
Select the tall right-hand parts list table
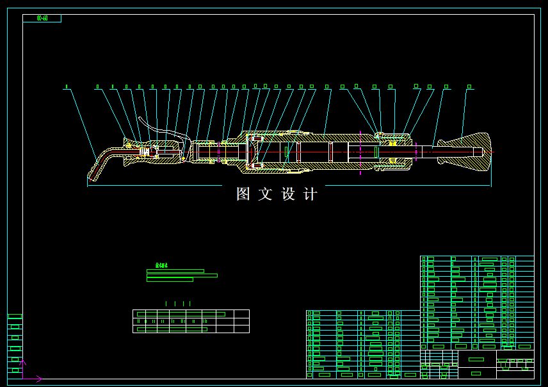[x=477, y=302]
